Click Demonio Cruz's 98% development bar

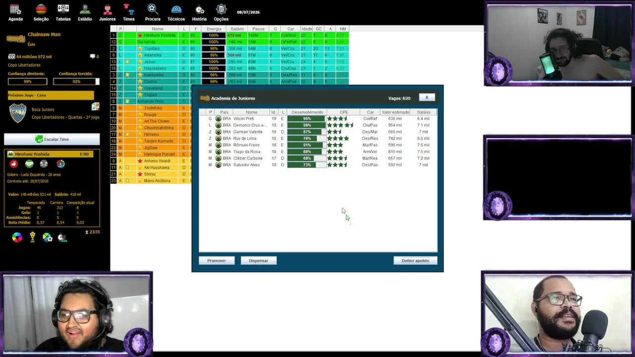[x=307, y=125]
